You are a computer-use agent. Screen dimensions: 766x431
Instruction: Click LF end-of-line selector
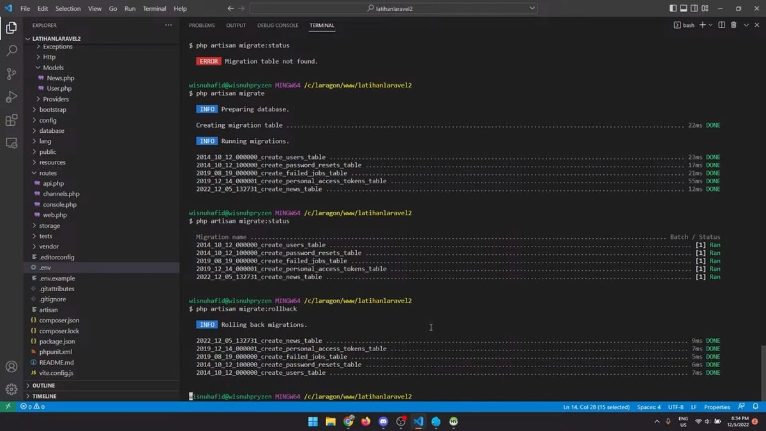tap(693, 407)
